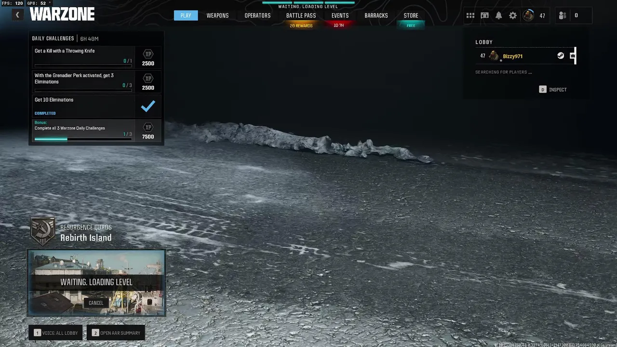
Task: Open the Operators tab
Action: pos(257,15)
